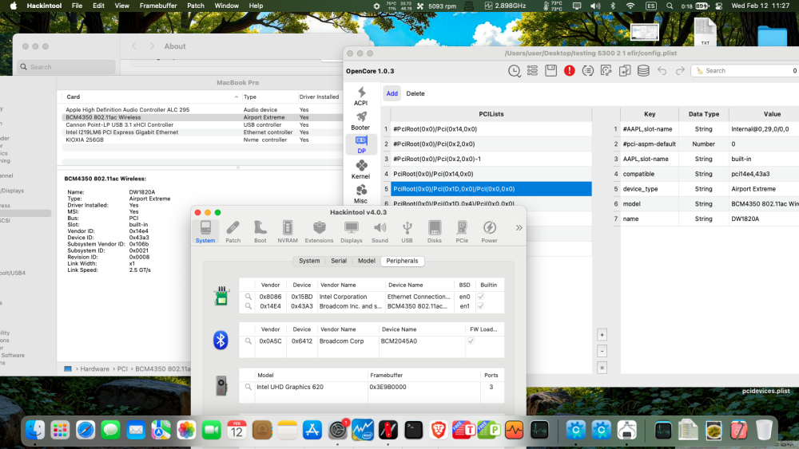Select #PciRoot(0x0)/Pci(0x2,0x0)-1 row in PCILists
Image resolution: width=799 pixels, height=449 pixels.
[491, 160]
